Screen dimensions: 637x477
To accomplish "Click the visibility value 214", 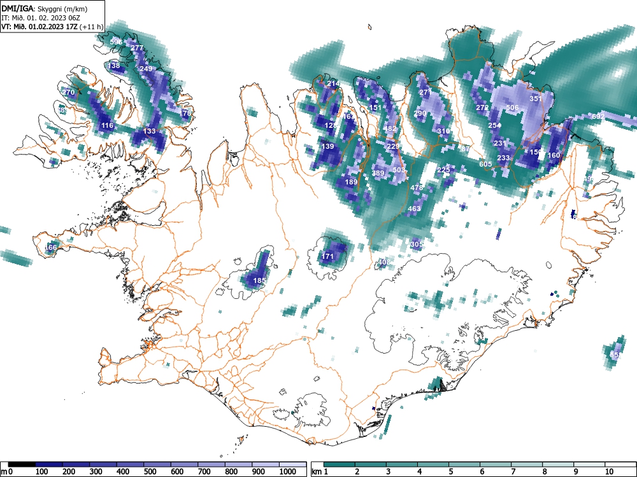I will coord(333,84).
